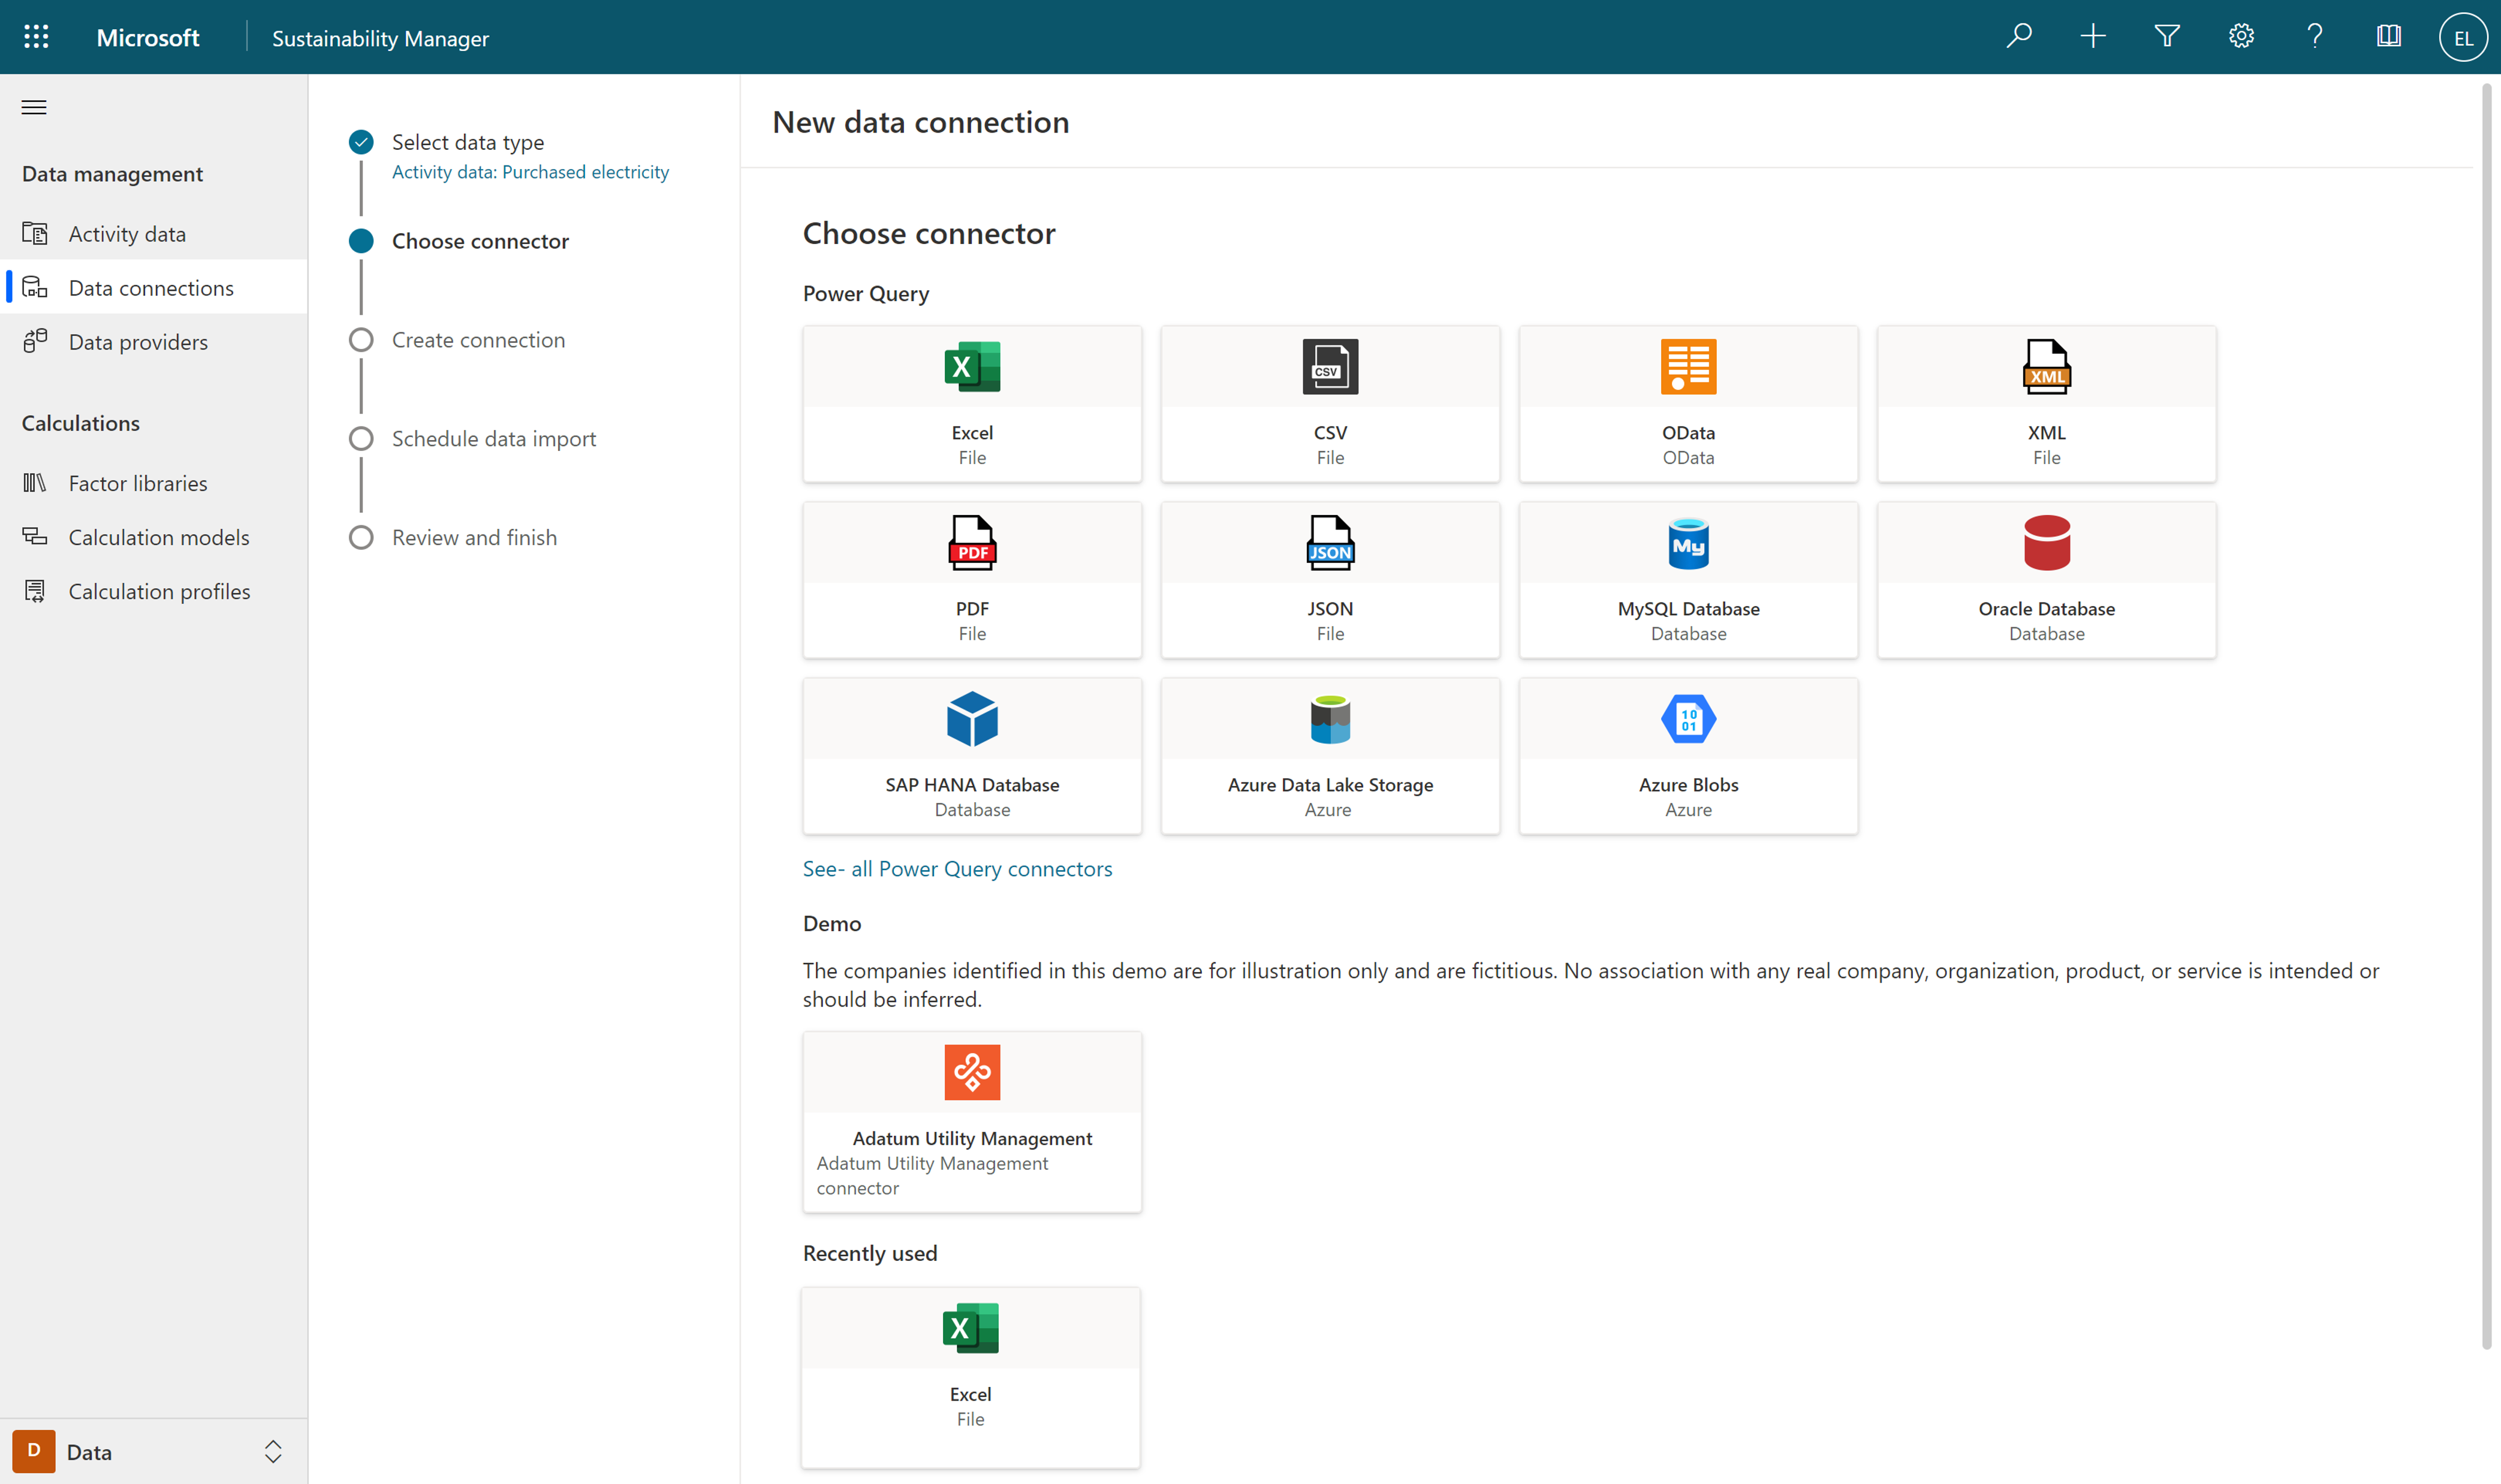Collapse the sidebar with hamburger icon
Image resolution: width=2501 pixels, height=1484 pixels.
[x=34, y=107]
